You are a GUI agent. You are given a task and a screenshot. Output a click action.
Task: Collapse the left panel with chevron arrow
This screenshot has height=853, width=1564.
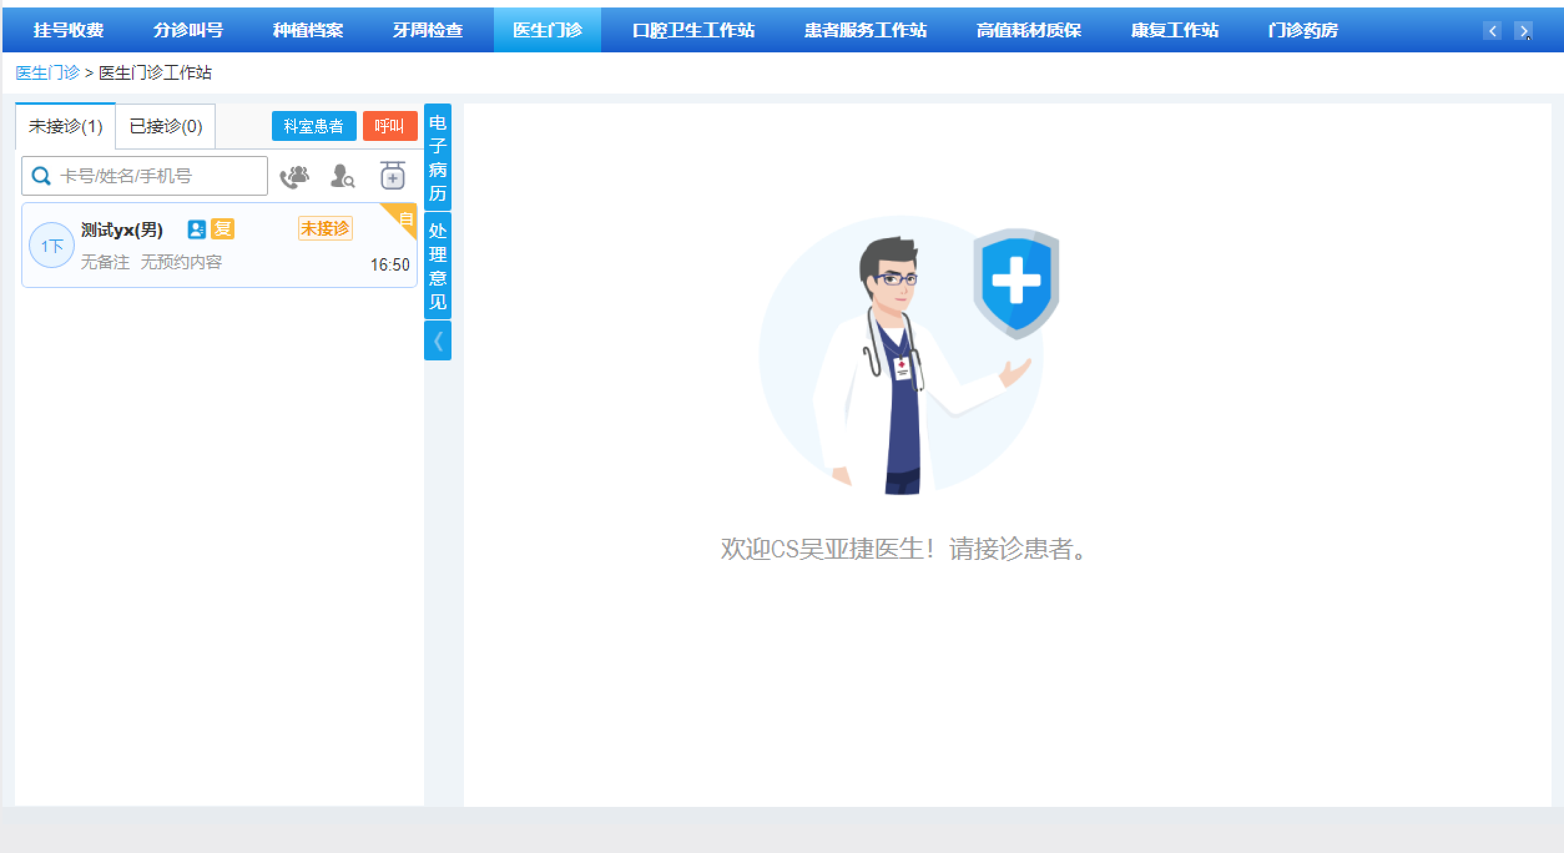438,341
